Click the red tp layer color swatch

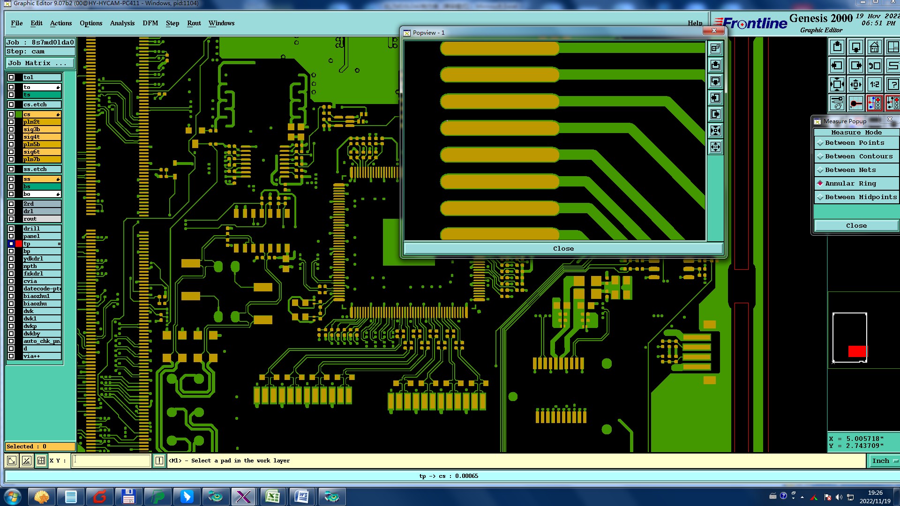[x=19, y=244]
